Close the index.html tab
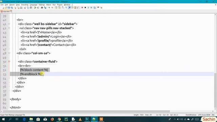 pyautogui.click(x=11, y=11)
